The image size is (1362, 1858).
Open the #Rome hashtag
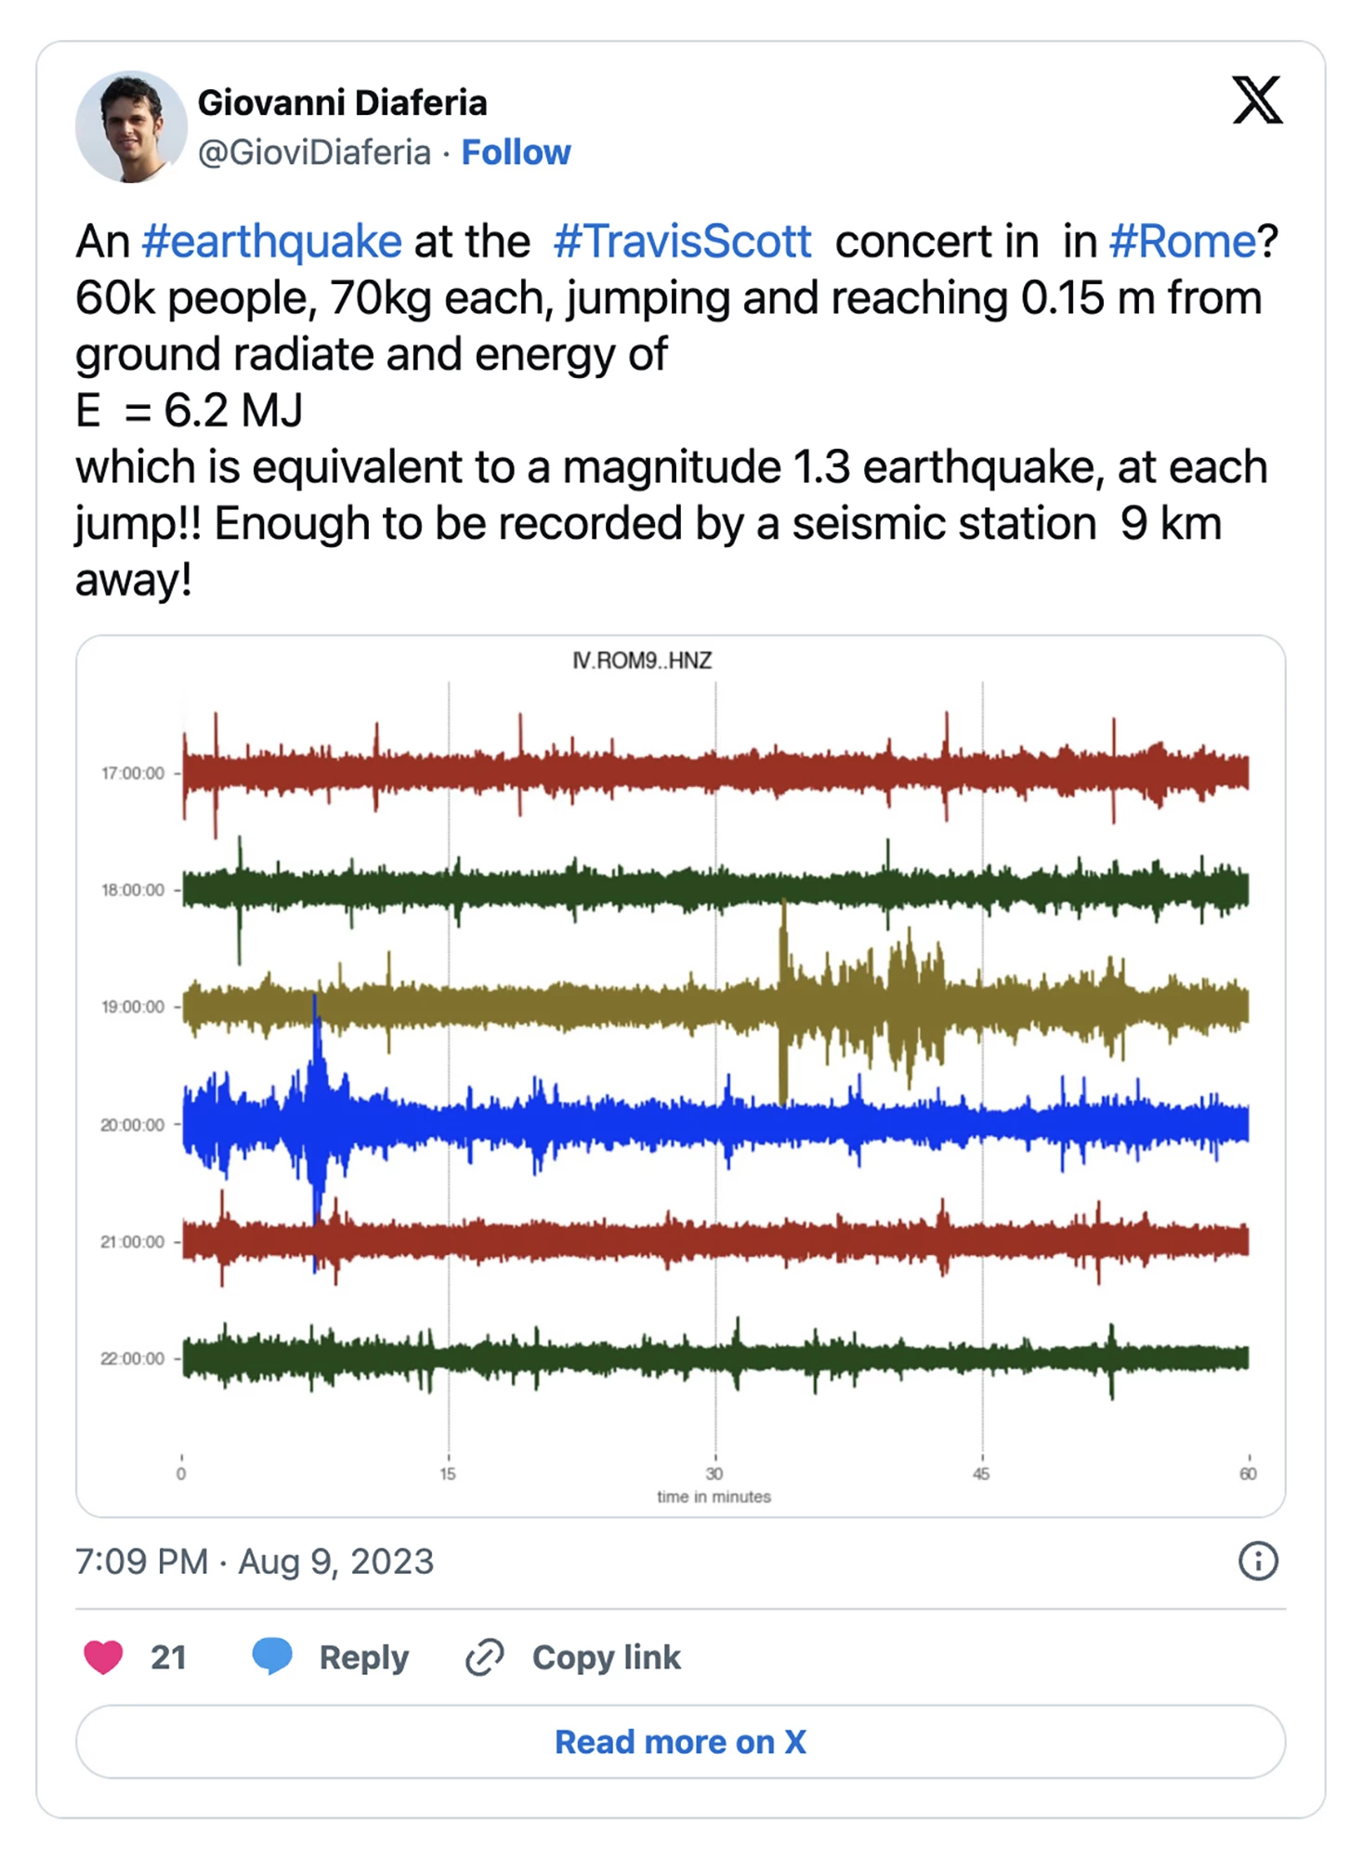tap(1182, 242)
